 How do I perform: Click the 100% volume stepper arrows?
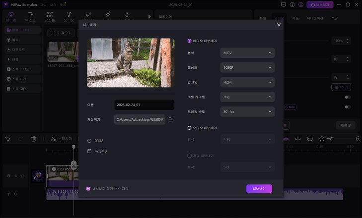[x=348, y=41]
